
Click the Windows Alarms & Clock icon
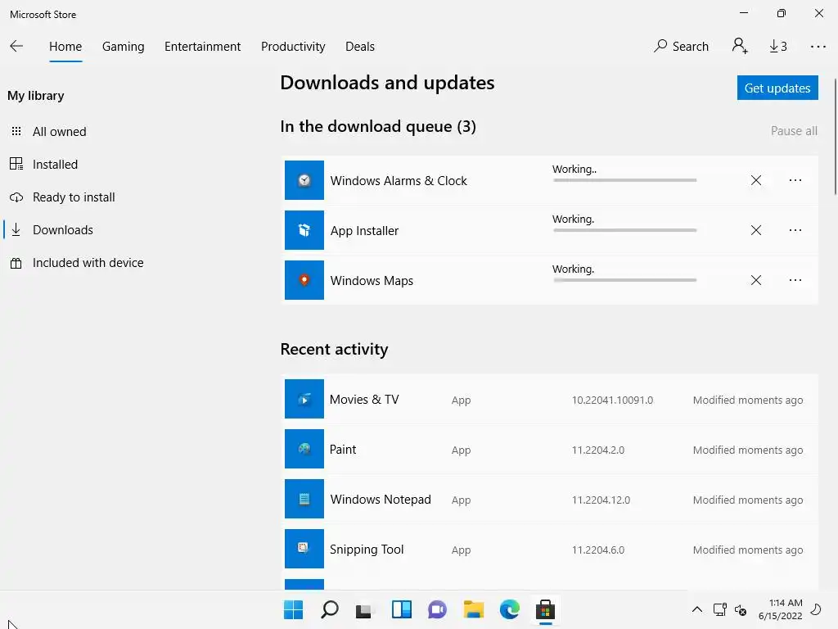(304, 180)
